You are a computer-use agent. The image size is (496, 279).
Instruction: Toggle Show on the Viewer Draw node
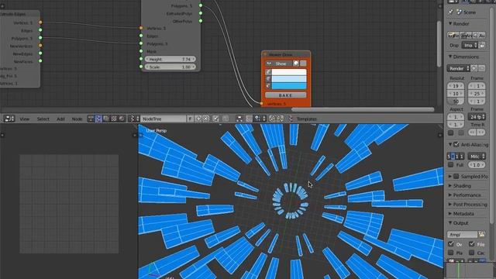click(278, 64)
